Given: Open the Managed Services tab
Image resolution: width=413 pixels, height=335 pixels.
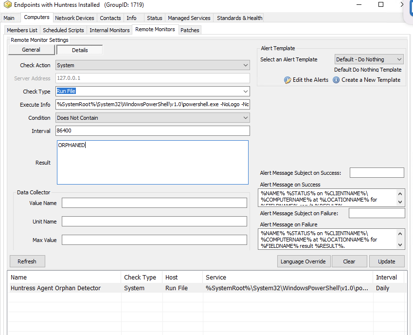Looking at the screenshot, I should click(189, 18).
